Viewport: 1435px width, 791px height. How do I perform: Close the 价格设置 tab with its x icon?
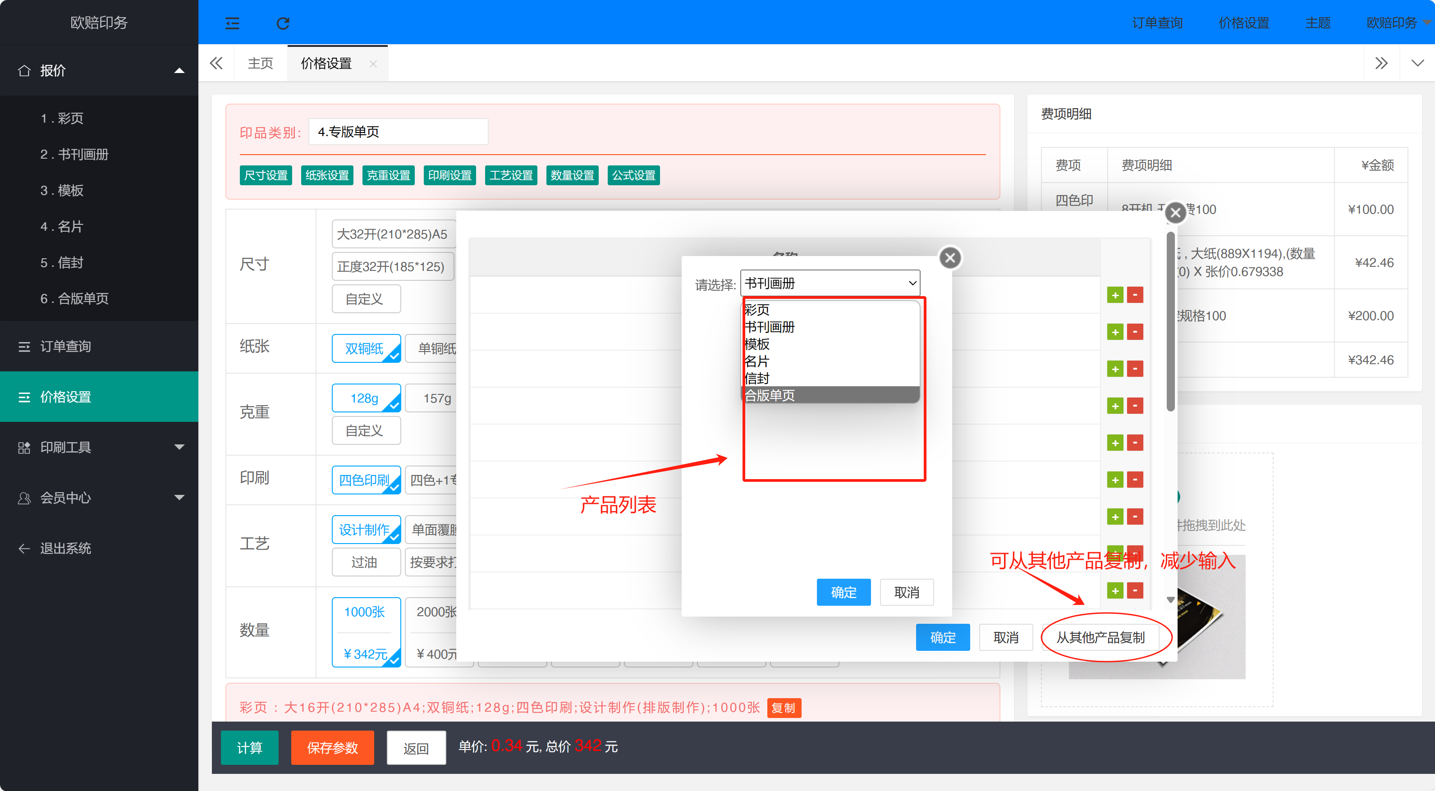tap(373, 64)
